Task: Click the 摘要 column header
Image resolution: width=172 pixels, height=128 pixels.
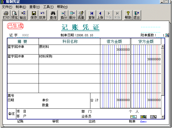Action: 22,41
